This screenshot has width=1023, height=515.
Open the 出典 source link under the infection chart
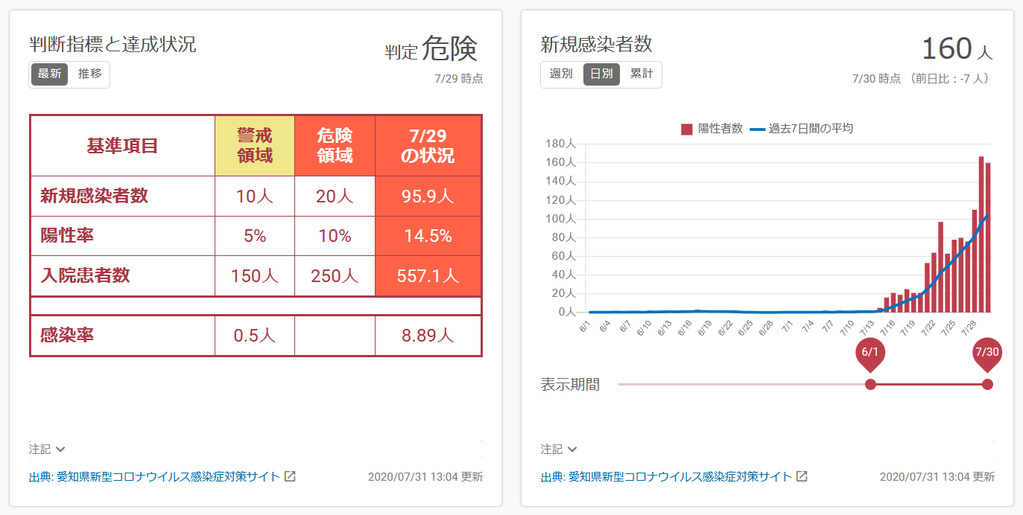pyautogui.click(x=666, y=476)
